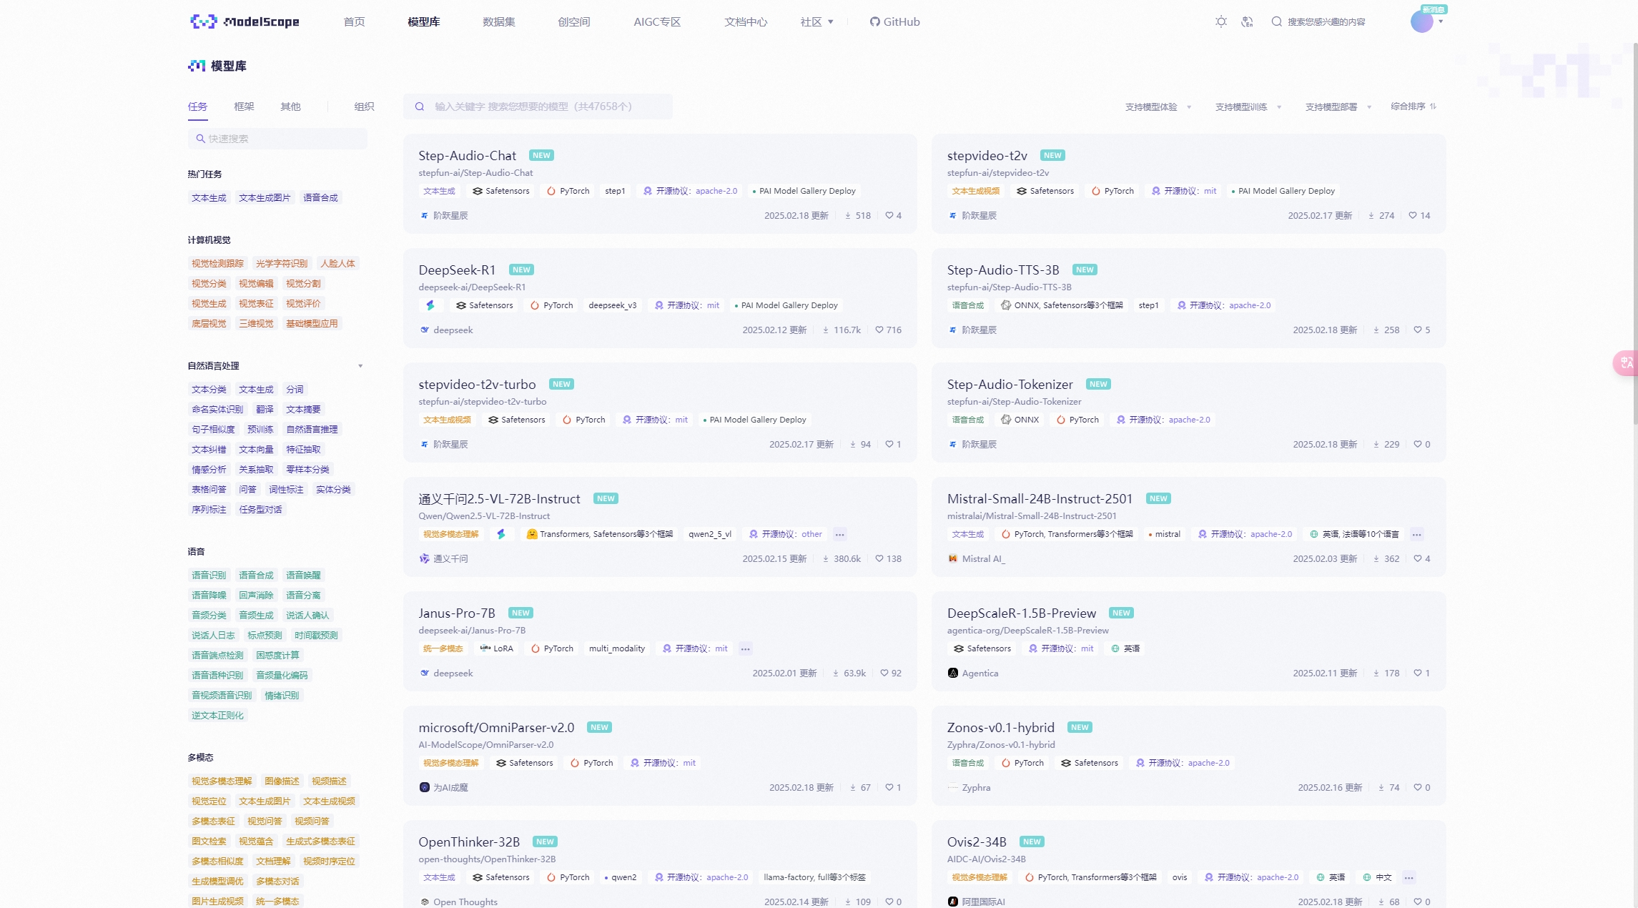Switch to the 组织 tab

click(364, 107)
